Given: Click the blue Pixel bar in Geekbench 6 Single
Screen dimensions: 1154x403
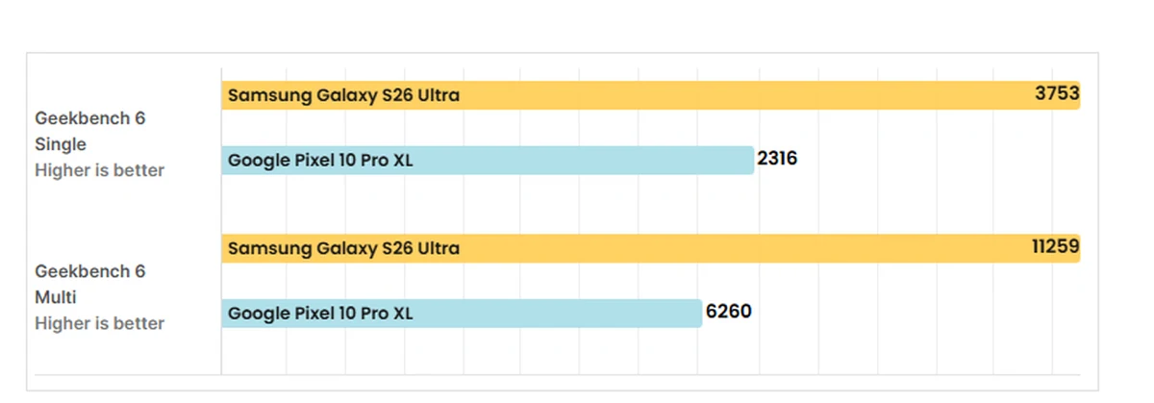Looking at the screenshot, I should pos(577,160).
